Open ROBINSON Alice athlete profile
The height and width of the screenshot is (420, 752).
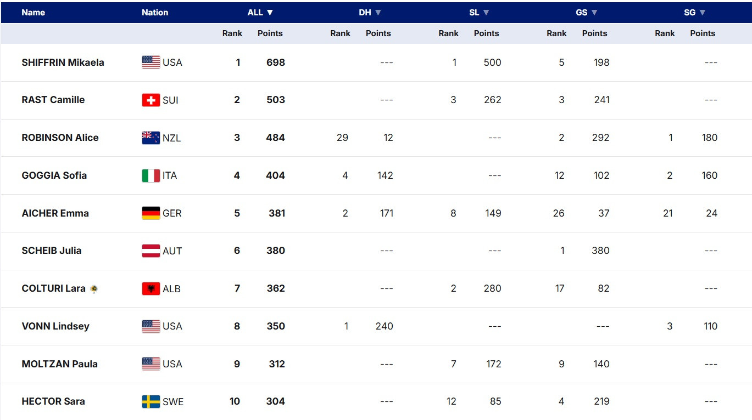(x=60, y=138)
